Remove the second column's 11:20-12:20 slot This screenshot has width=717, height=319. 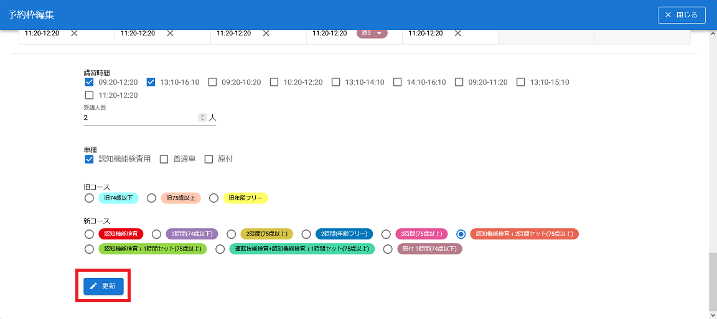170,34
